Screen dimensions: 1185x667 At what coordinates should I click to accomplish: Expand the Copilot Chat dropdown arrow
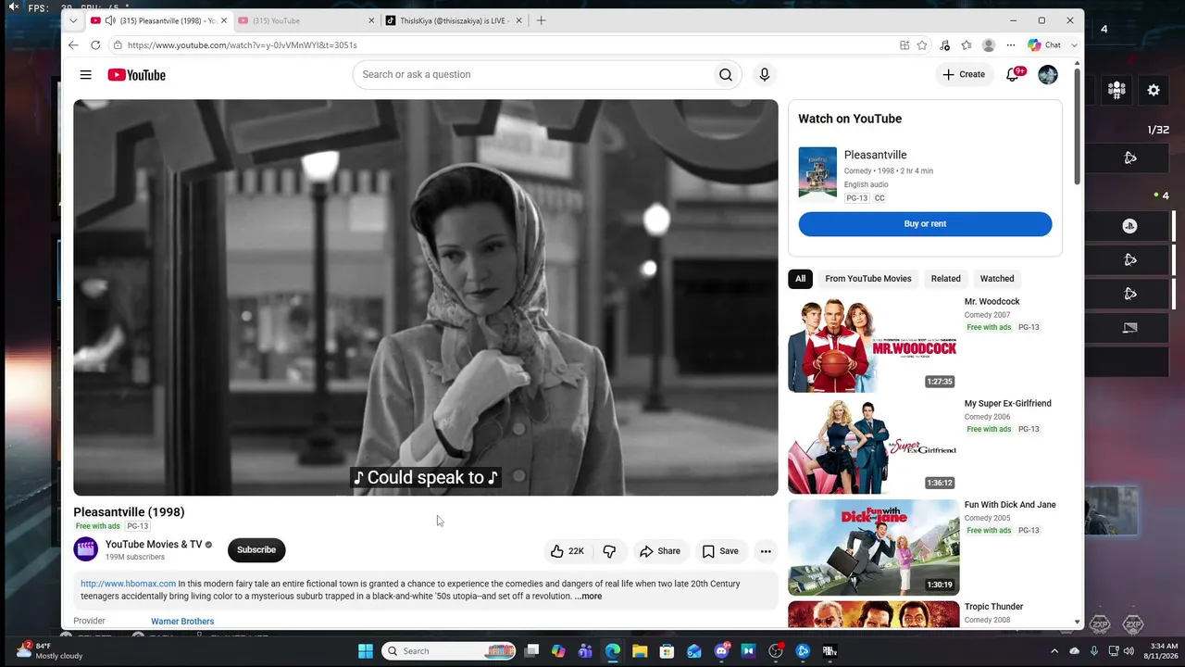tap(1074, 44)
